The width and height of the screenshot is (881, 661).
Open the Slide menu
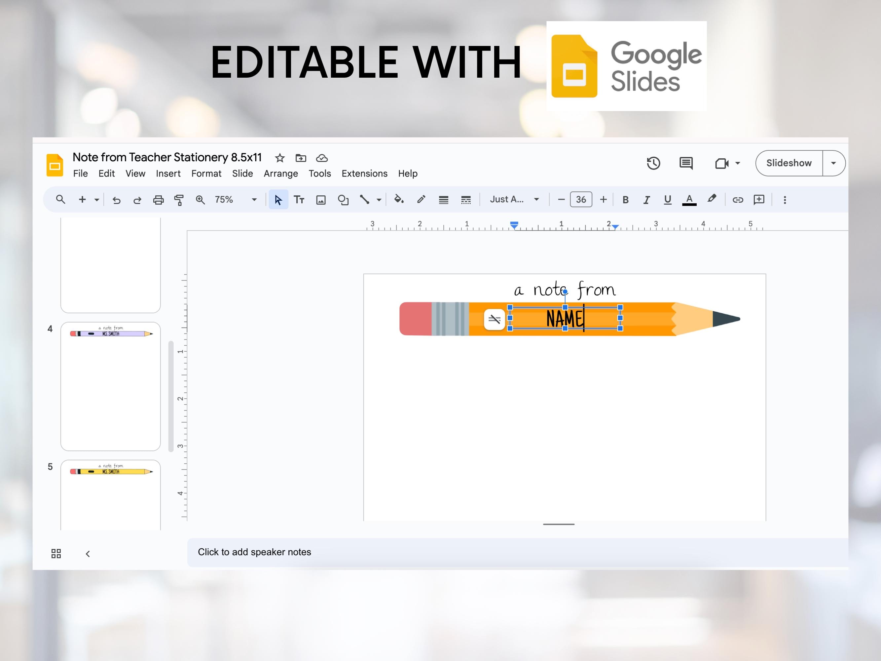pos(242,173)
